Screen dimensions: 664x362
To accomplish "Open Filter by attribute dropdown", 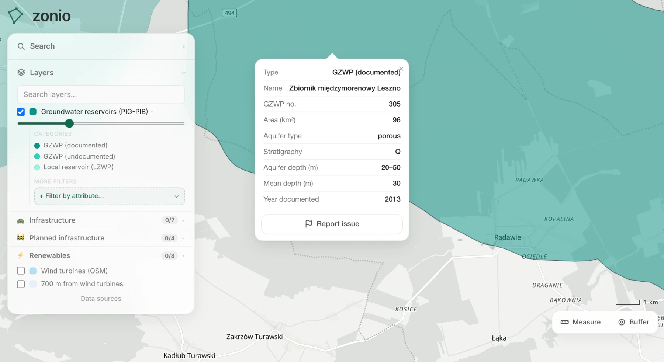I will pos(110,196).
